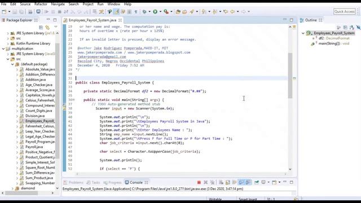The width and height of the screenshot is (361, 203).
Task: Toggle Mark Occurrences highlighter icon
Action: (116, 11)
